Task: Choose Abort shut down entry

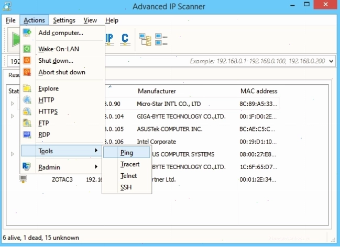Action: (62, 72)
